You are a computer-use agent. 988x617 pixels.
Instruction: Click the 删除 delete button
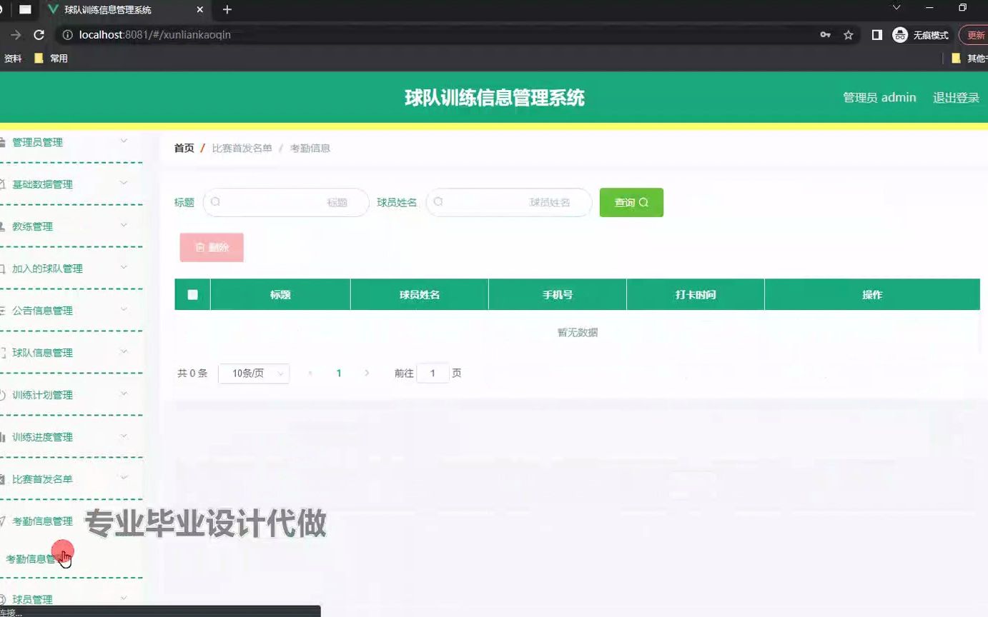[x=212, y=247]
